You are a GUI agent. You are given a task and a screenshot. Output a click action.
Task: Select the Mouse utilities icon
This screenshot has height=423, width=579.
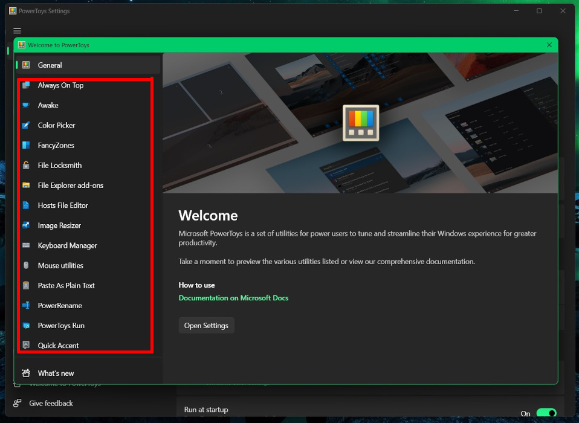click(x=27, y=265)
